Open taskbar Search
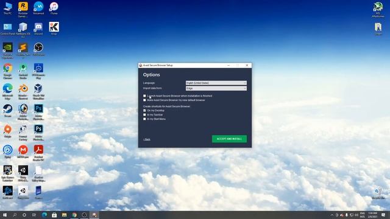 (15, 215)
